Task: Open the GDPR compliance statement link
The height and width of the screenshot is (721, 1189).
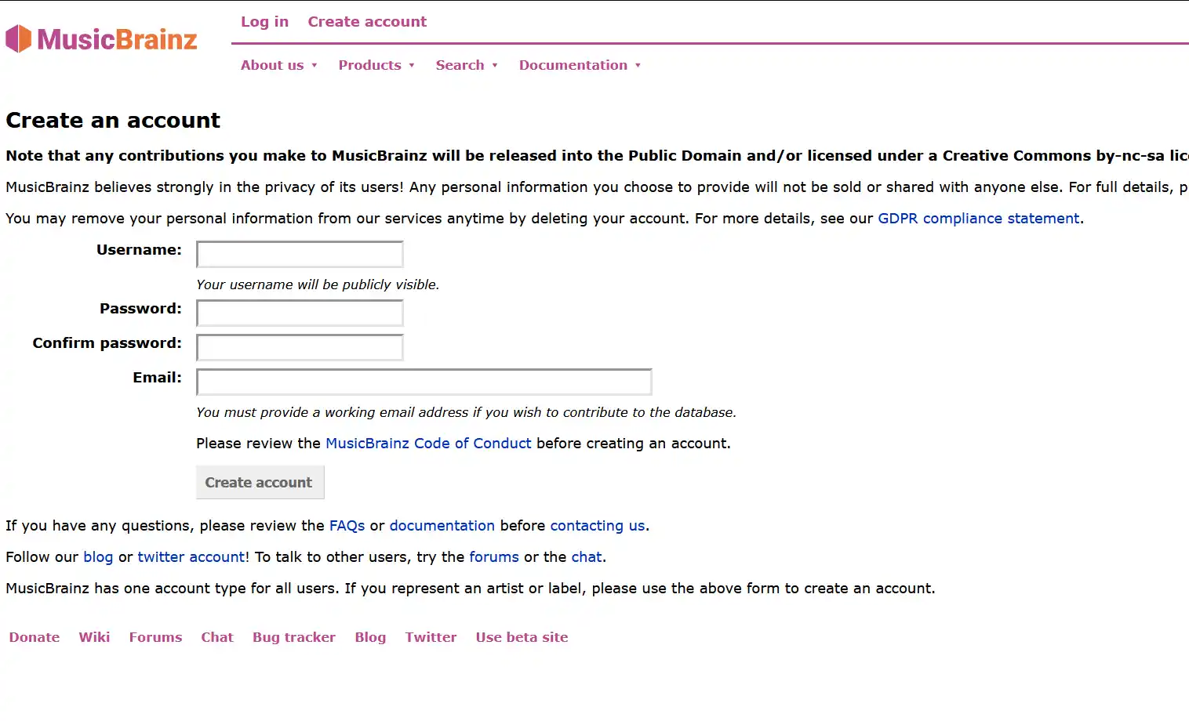Action: 978,219
